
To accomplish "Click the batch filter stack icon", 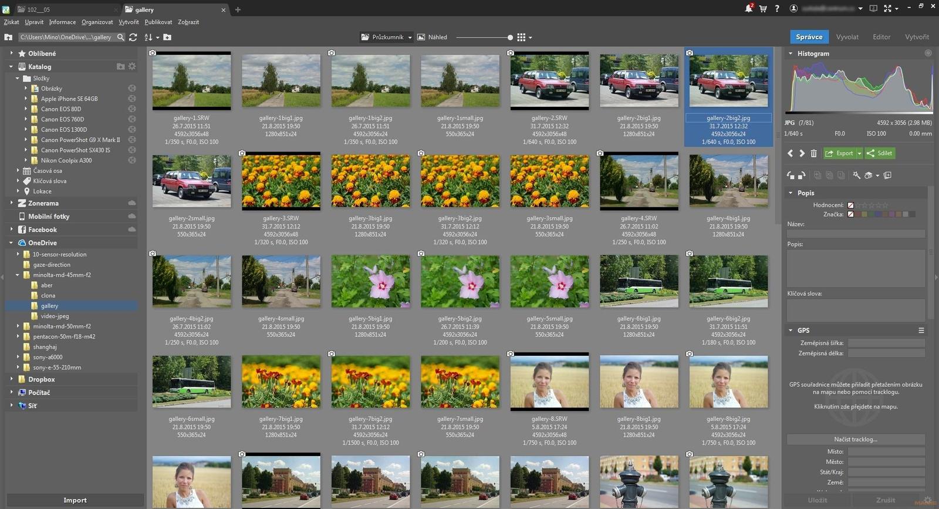I will (x=869, y=175).
